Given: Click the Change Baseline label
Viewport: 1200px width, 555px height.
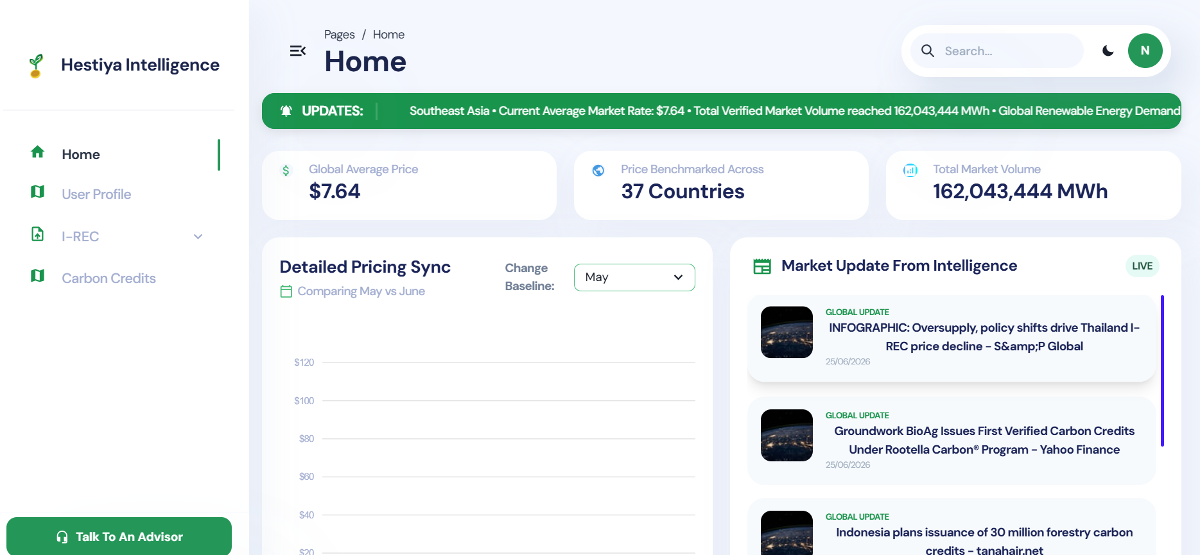Looking at the screenshot, I should pos(530,277).
